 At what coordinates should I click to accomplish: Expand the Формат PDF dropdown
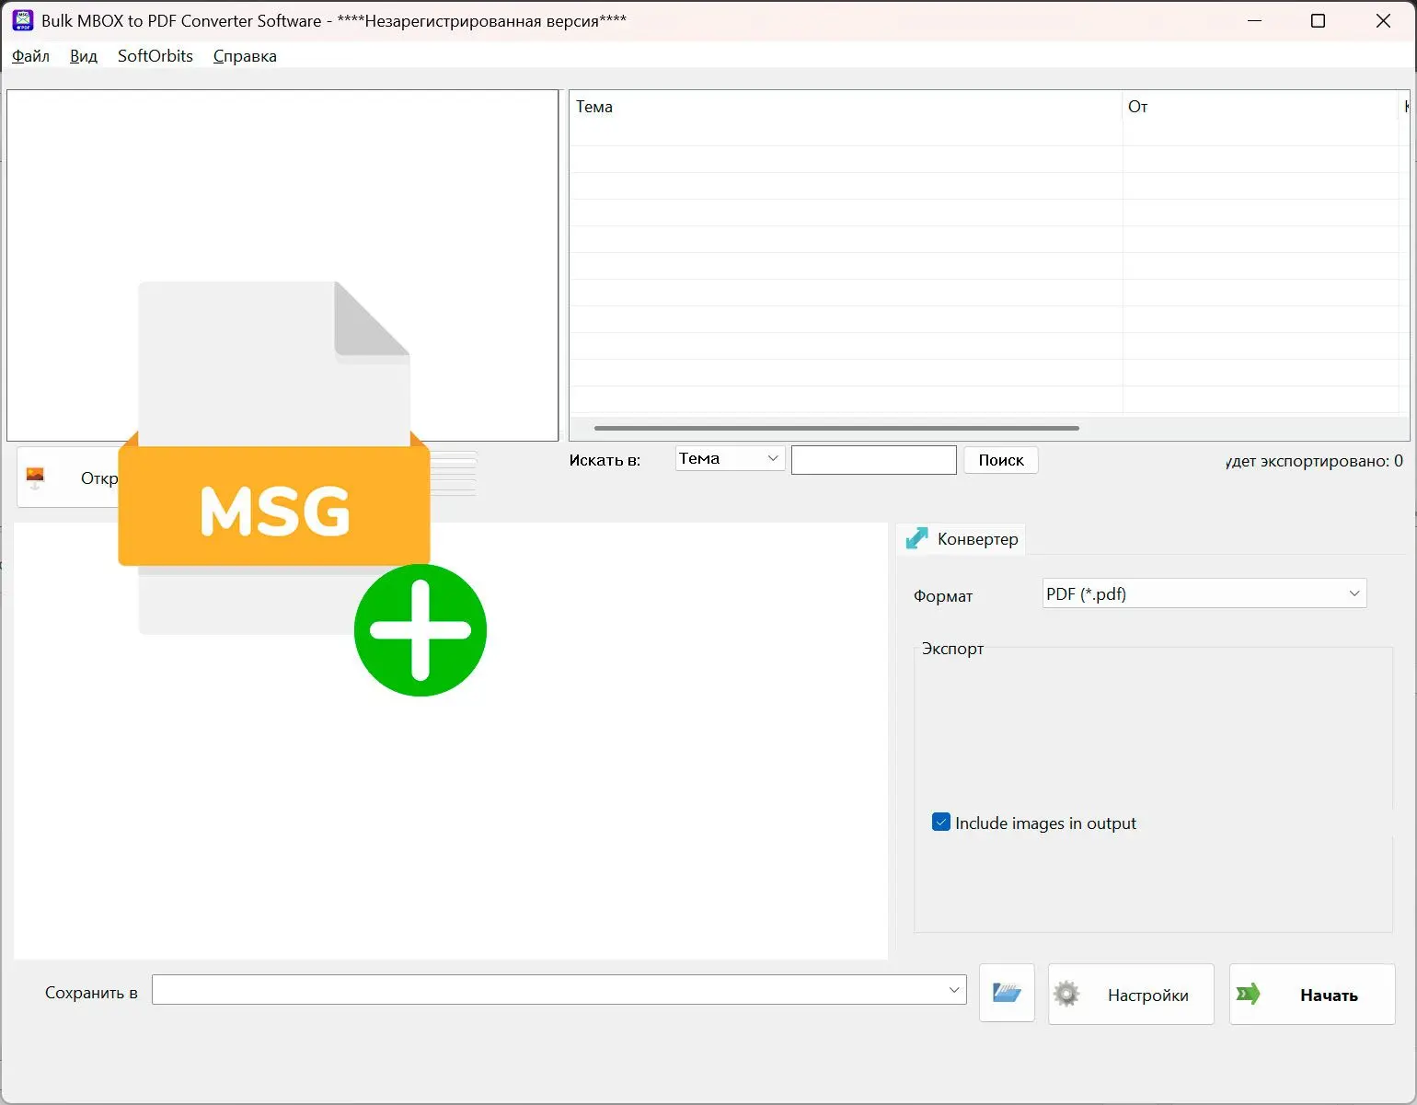[1204, 593]
